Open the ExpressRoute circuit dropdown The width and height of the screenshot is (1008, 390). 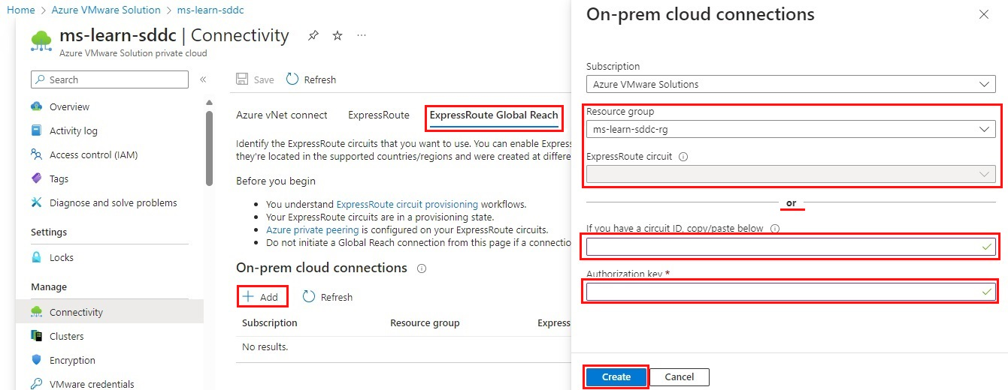click(791, 174)
